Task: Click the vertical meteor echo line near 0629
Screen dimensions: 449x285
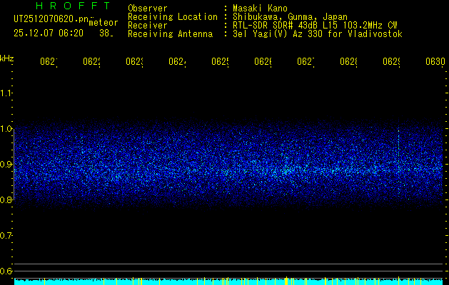Action: coord(398,157)
